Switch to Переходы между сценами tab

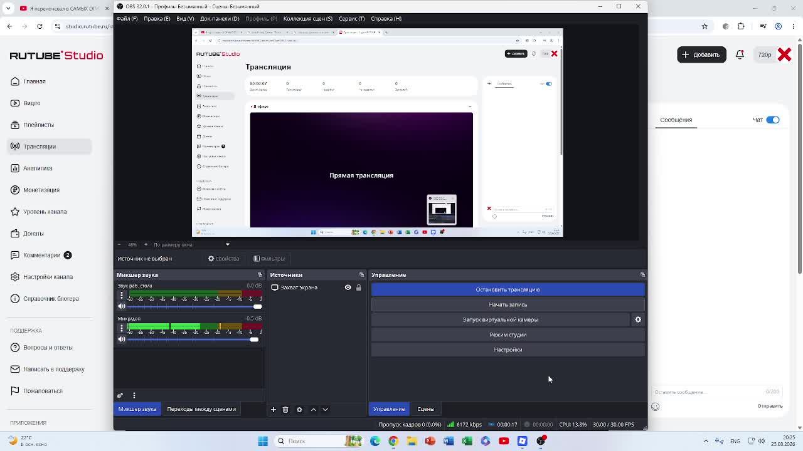tap(201, 409)
